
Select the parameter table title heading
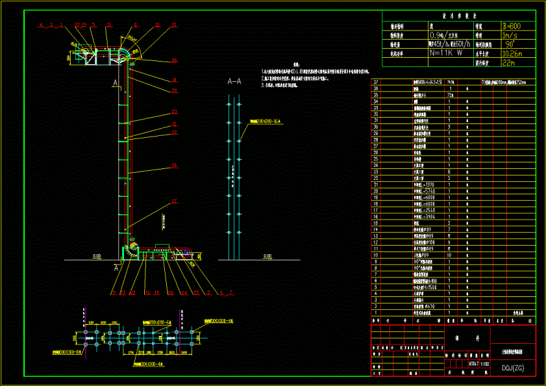pyautogui.click(x=459, y=16)
